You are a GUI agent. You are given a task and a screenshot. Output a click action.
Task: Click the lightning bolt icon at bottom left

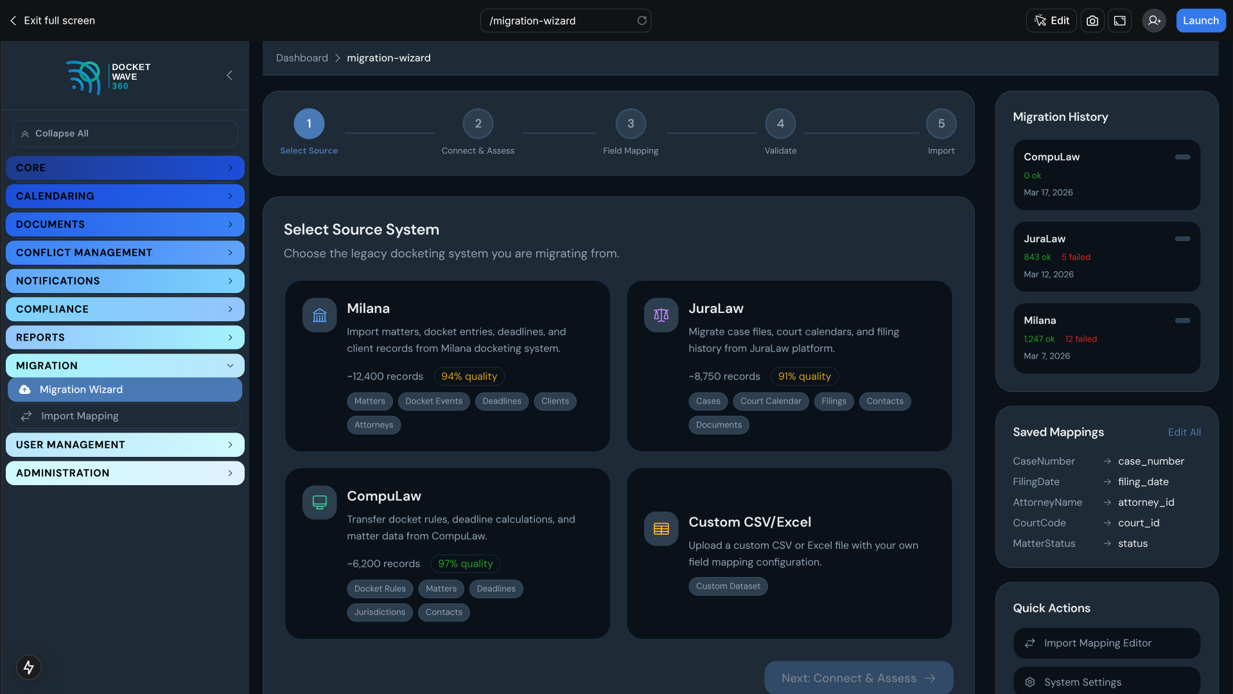point(28,667)
